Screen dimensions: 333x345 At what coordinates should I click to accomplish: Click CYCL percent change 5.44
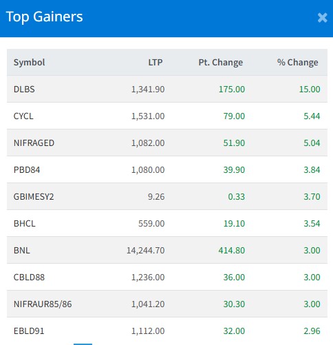pyautogui.click(x=312, y=116)
